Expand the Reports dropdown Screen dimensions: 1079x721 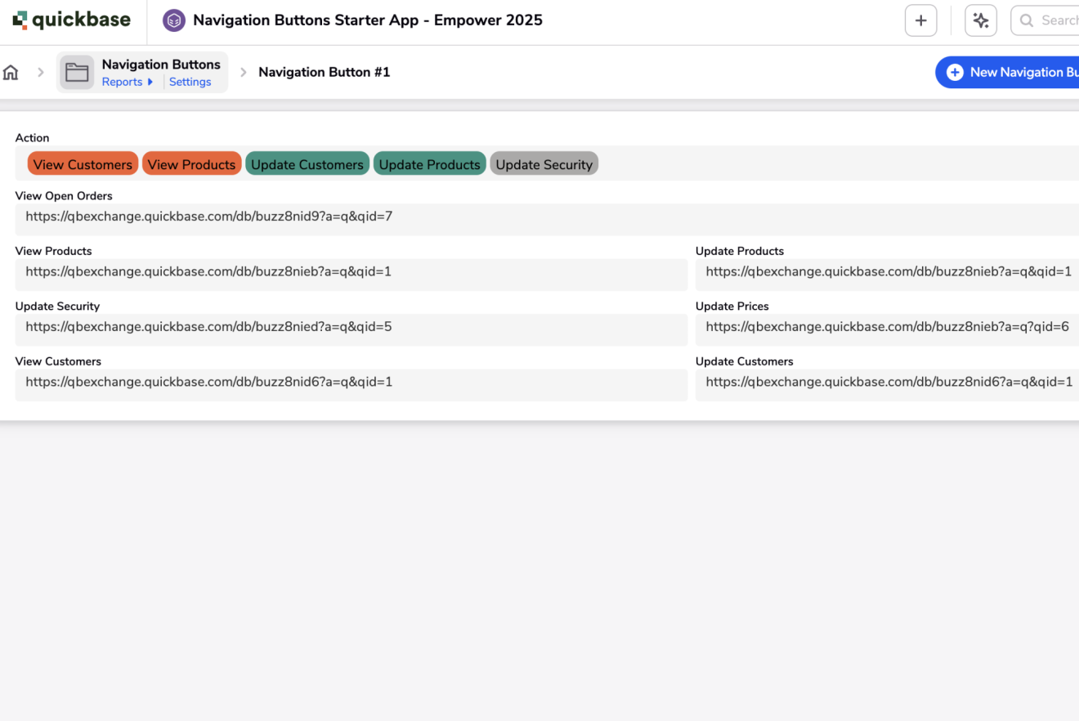127,82
